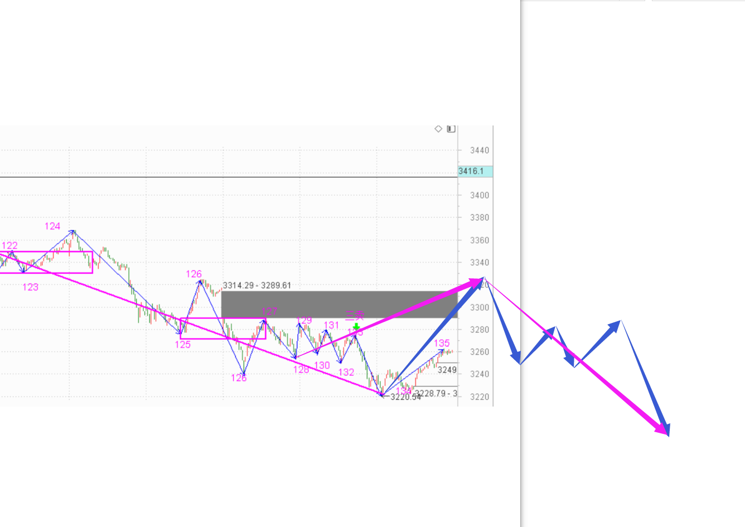Click wave label 135 near latest candles
The height and width of the screenshot is (527, 745).
[442, 343]
